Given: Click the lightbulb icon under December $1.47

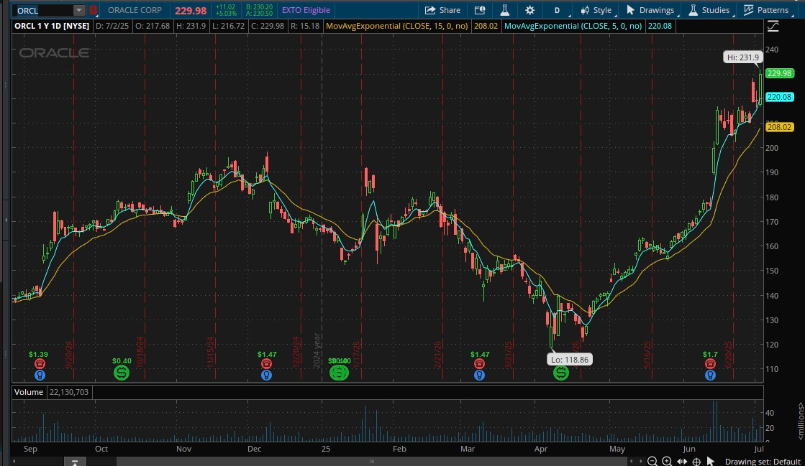Looking at the screenshot, I should [x=266, y=376].
